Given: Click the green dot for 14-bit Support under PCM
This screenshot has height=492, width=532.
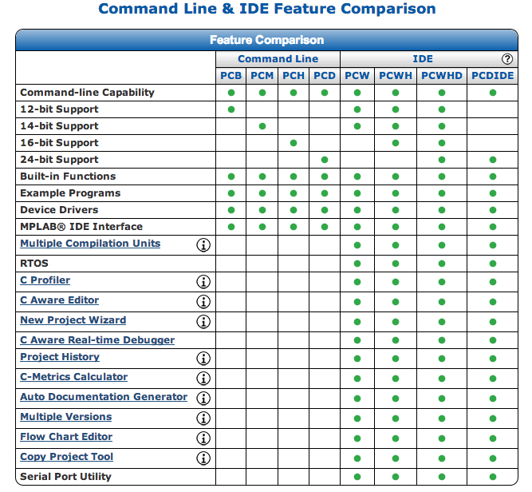Looking at the screenshot, I should 262,126.
